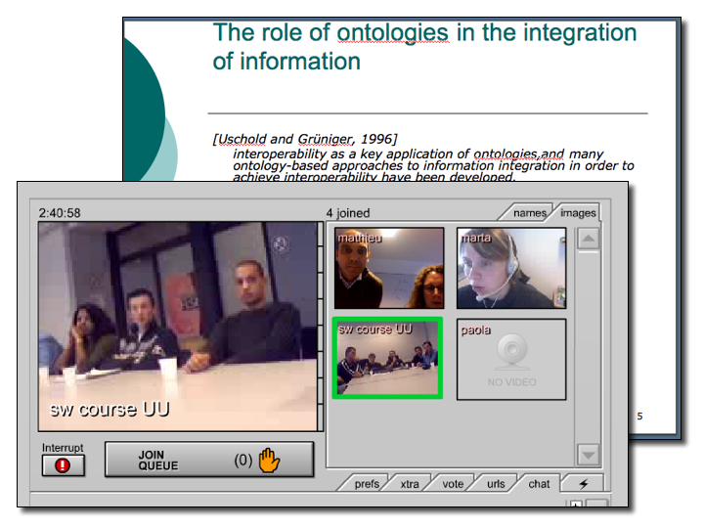The image size is (704, 528).
Task: Select mathieu's video thumbnail
Action: pos(388,268)
